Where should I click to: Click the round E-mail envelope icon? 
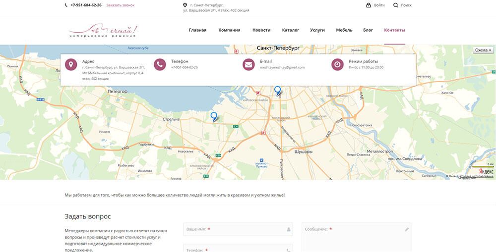pos(248,64)
